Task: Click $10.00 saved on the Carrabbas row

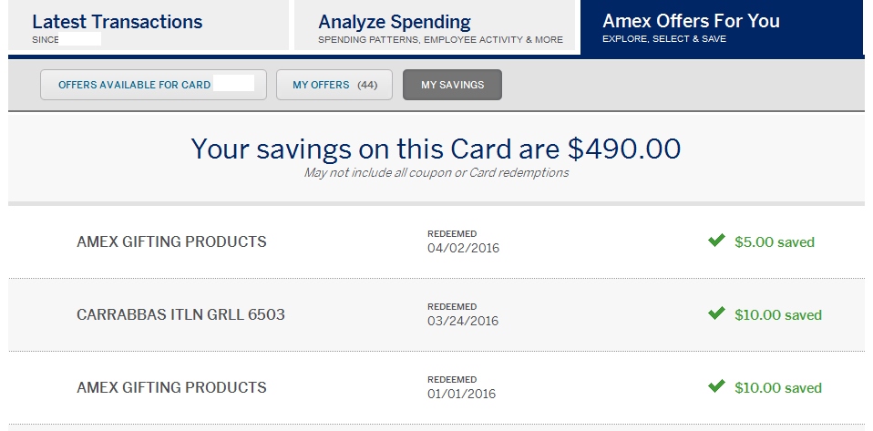Action: 778,315
